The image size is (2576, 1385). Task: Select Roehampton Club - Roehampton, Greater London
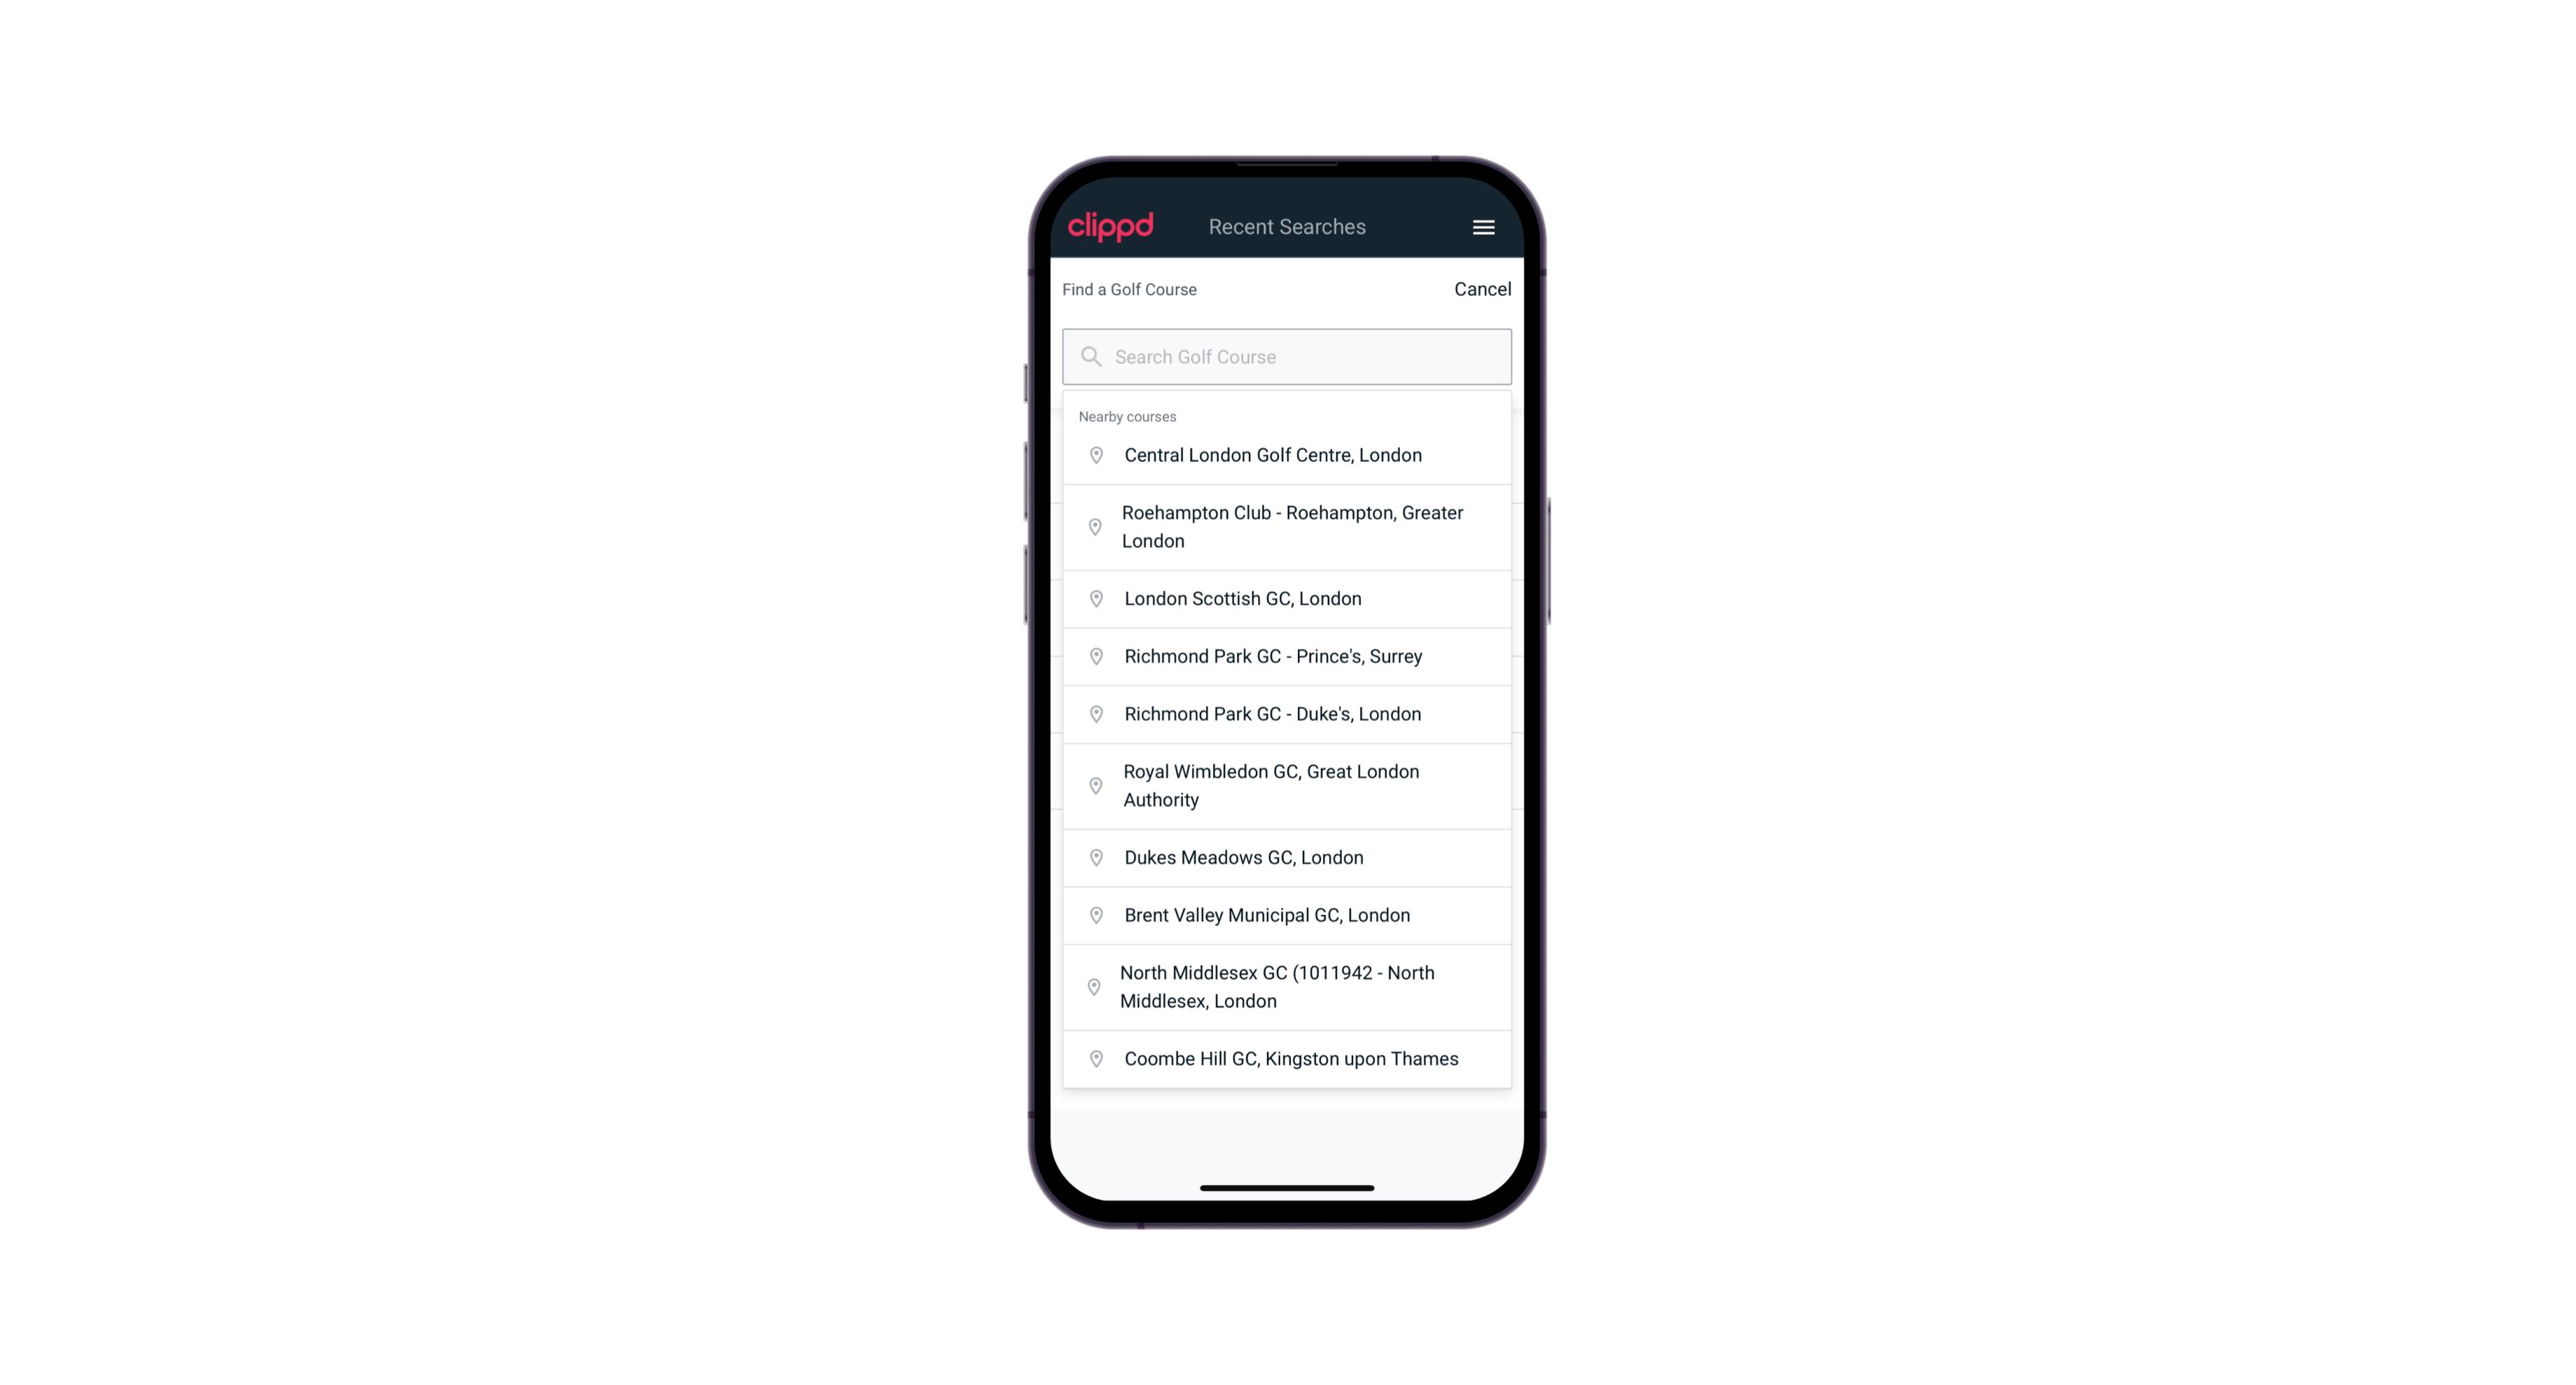1289,527
